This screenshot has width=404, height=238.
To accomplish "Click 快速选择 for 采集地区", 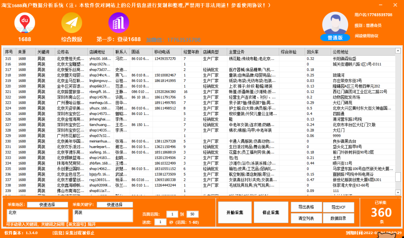I will [x=47, y=205].
